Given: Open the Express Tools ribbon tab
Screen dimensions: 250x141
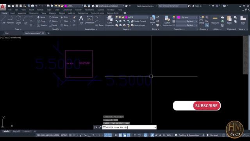Looking at the screenshot, I should tap(113, 13).
